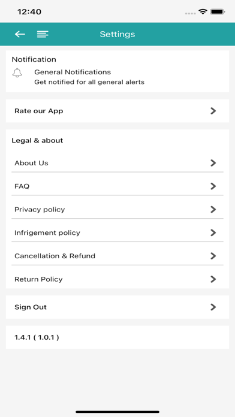Tap the battery status icon
This screenshot has height=417, width=235.
click(x=218, y=12)
